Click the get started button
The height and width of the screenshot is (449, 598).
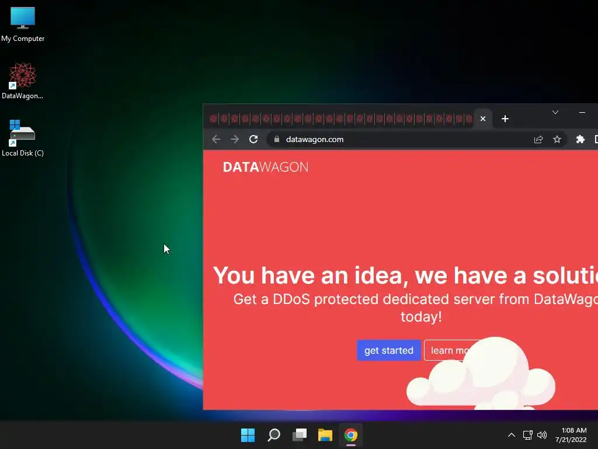click(x=388, y=351)
